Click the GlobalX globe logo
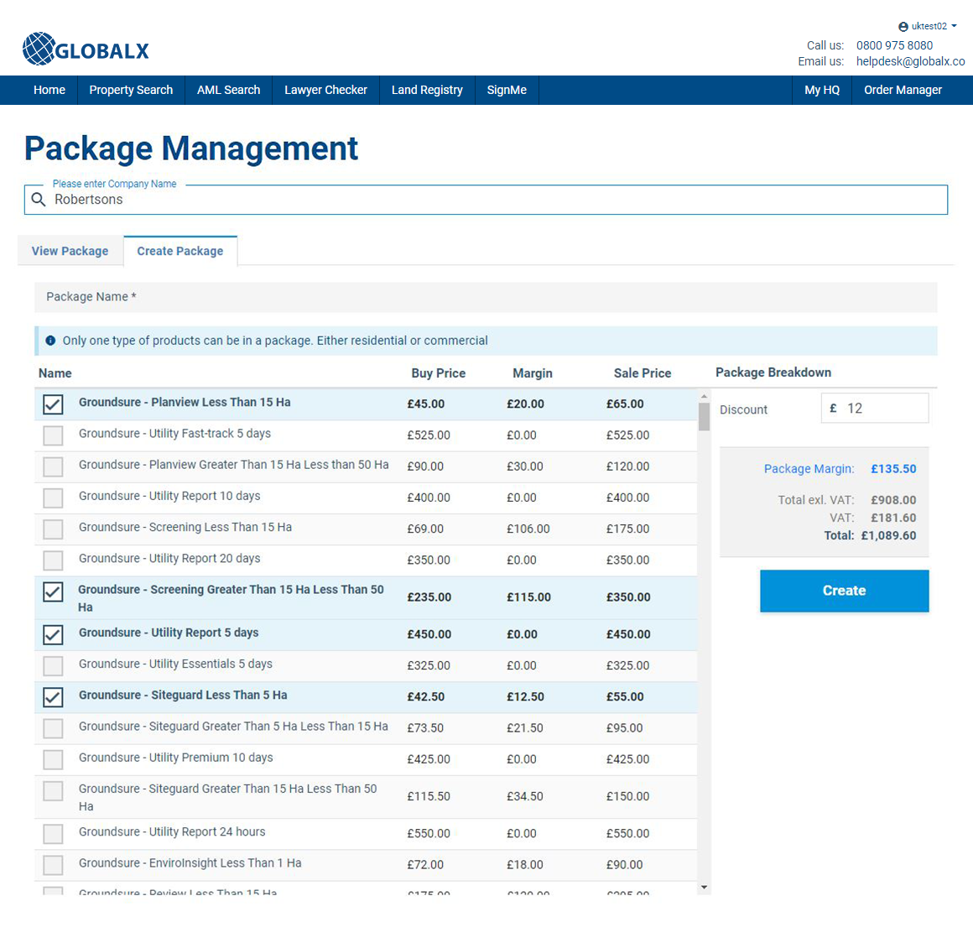This screenshot has width=973, height=943. [x=37, y=49]
